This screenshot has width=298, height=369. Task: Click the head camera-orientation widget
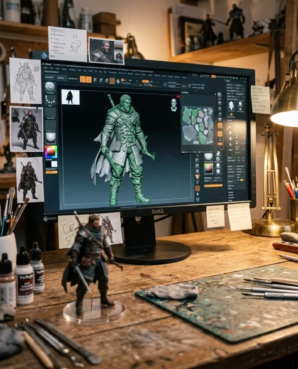(174, 105)
